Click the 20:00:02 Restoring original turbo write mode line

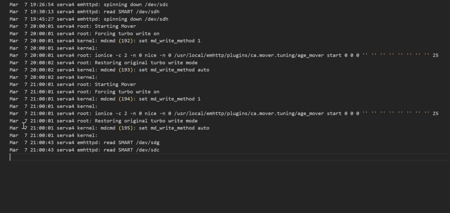tap(103, 63)
